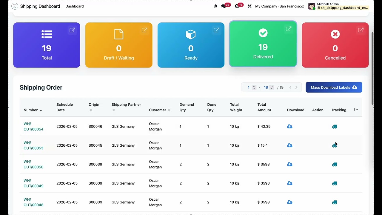Image resolution: width=382 pixels, height=215 pixels.
Task: Sort the table by the Number column
Action: pos(33,110)
